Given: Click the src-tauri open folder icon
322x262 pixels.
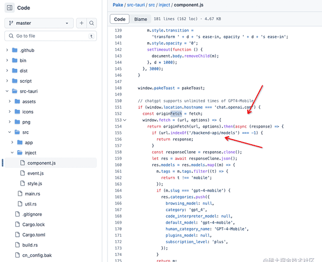Looking at the screenshot, I should 15,91.
